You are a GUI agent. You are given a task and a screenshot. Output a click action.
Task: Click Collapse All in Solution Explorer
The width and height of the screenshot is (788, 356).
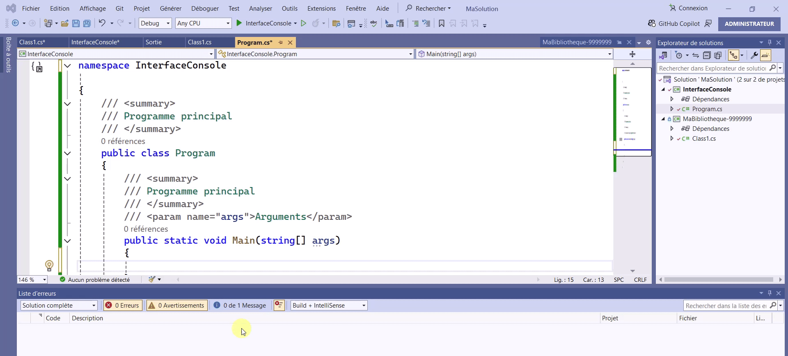(707, 55)
